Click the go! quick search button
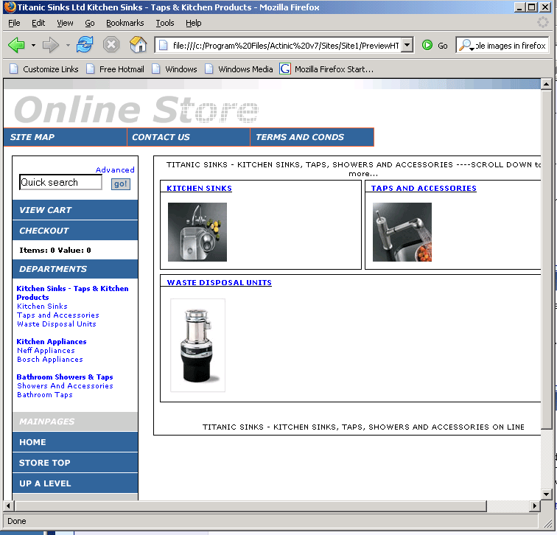Screen dimensions: 557x535 pos(120,183)
